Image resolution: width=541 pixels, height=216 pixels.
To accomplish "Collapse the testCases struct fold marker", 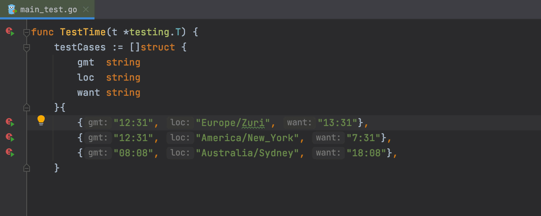I will click(26, 48).
